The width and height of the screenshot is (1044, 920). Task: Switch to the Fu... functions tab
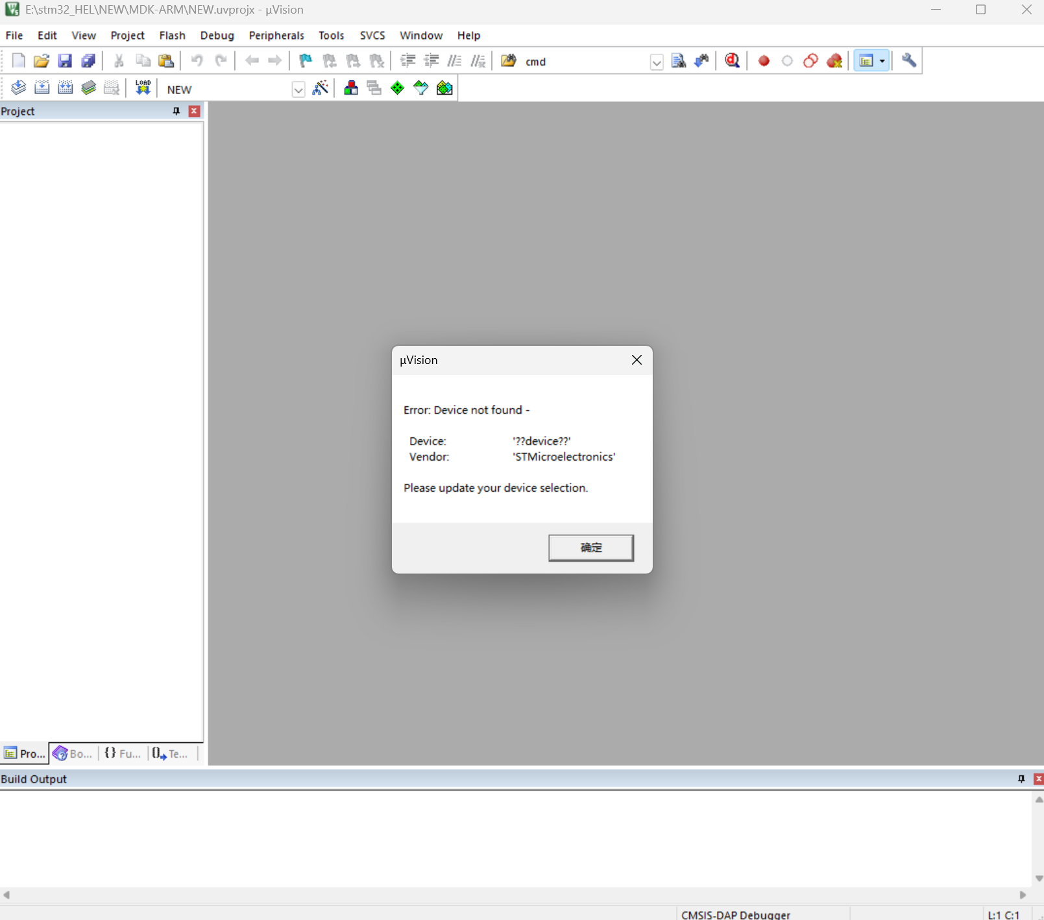[123, 753]
